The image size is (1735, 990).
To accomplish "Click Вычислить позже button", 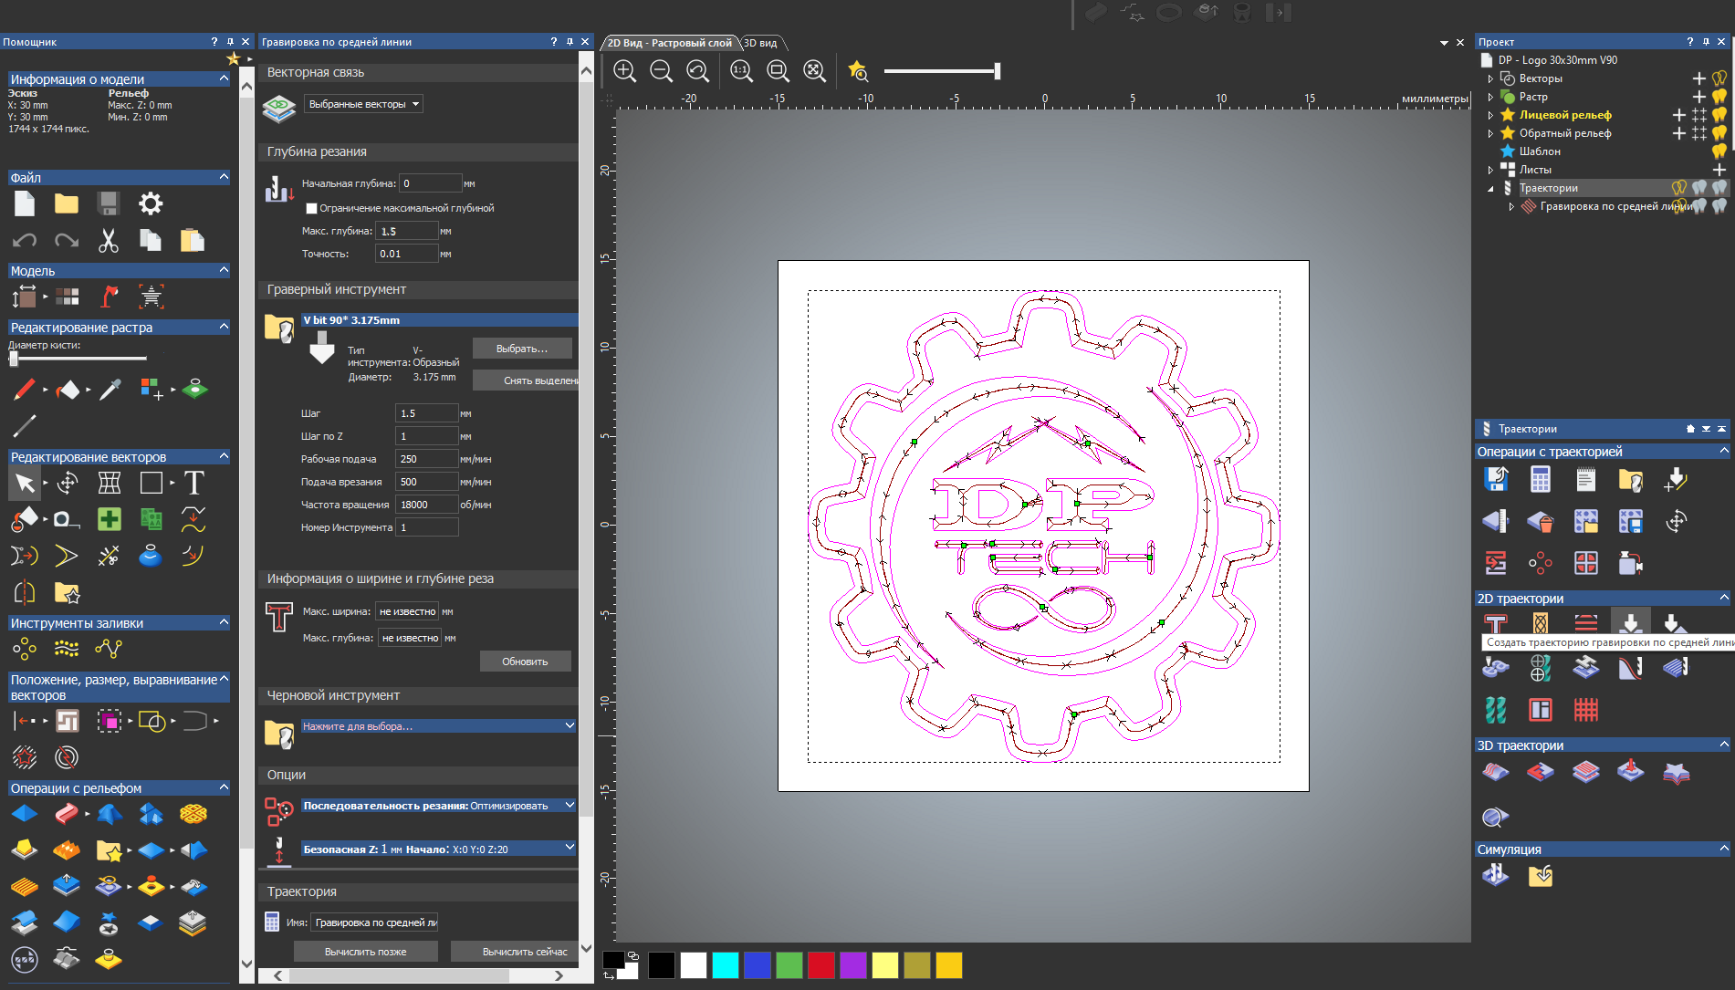I will pyautogui.click(x=366, y=952).
